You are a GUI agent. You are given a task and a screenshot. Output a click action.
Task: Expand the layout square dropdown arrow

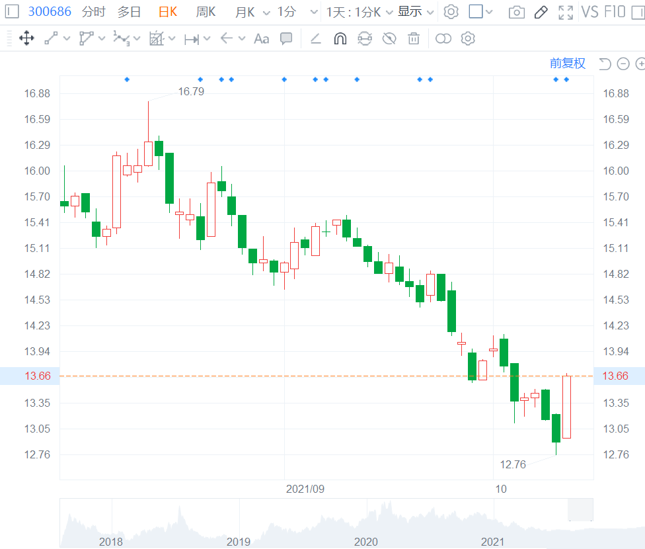click(x=488, y=12)
